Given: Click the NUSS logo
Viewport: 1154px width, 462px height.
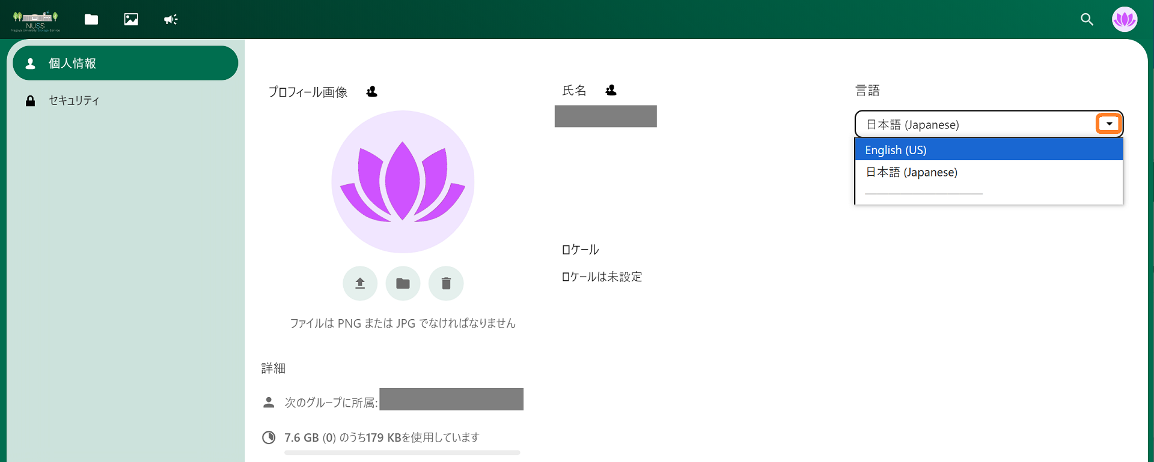Looking at the screenshot, I should [x=35, y=21].
